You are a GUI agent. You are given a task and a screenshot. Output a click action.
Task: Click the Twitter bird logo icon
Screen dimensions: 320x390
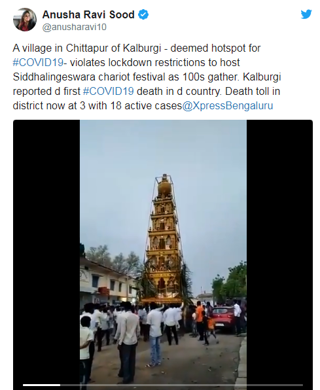(x=306, y=14)
